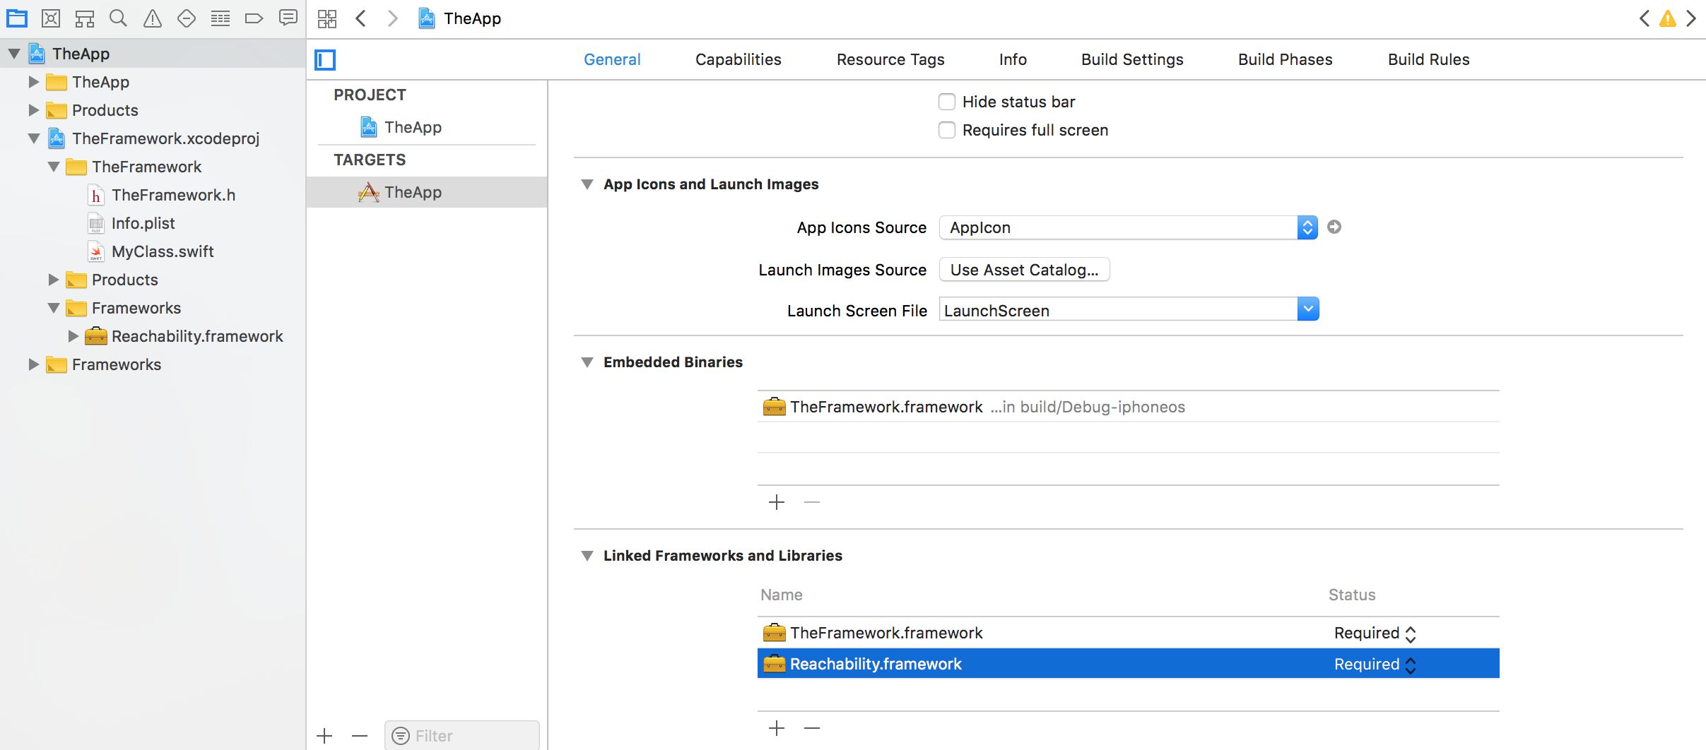Toggle the project and targets list sidebar icon
Image resolution: width=1706 pixels, height=750 pixels.
(325, 60)
